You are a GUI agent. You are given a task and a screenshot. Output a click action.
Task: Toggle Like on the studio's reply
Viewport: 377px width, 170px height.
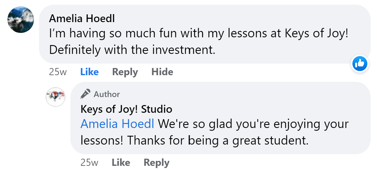[x=121, y=163]
